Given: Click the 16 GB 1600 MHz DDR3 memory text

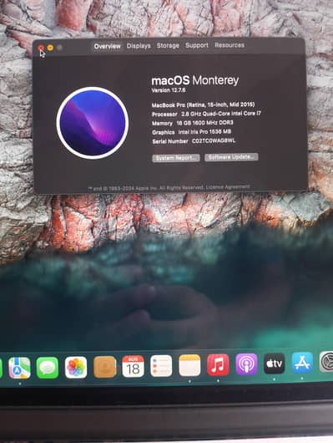Looking at the screenshot, I should pyautogui.click(x=204, y=123).
